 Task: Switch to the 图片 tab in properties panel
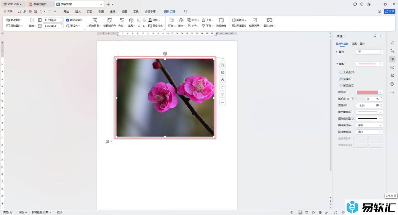click(363, 44)
